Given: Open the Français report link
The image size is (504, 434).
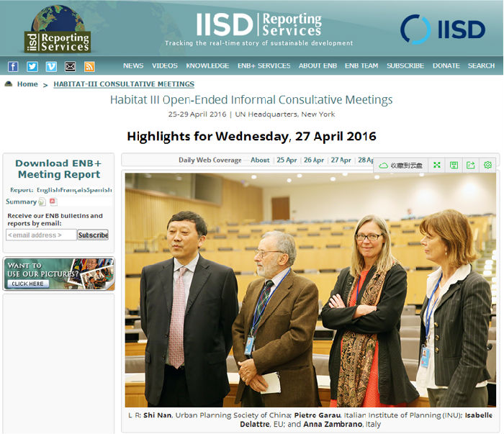Looking at the screenshot, I should pos(73,190).
